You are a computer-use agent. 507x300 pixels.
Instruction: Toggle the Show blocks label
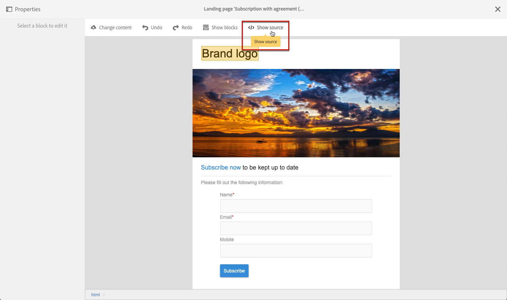[x=224, y=28]
